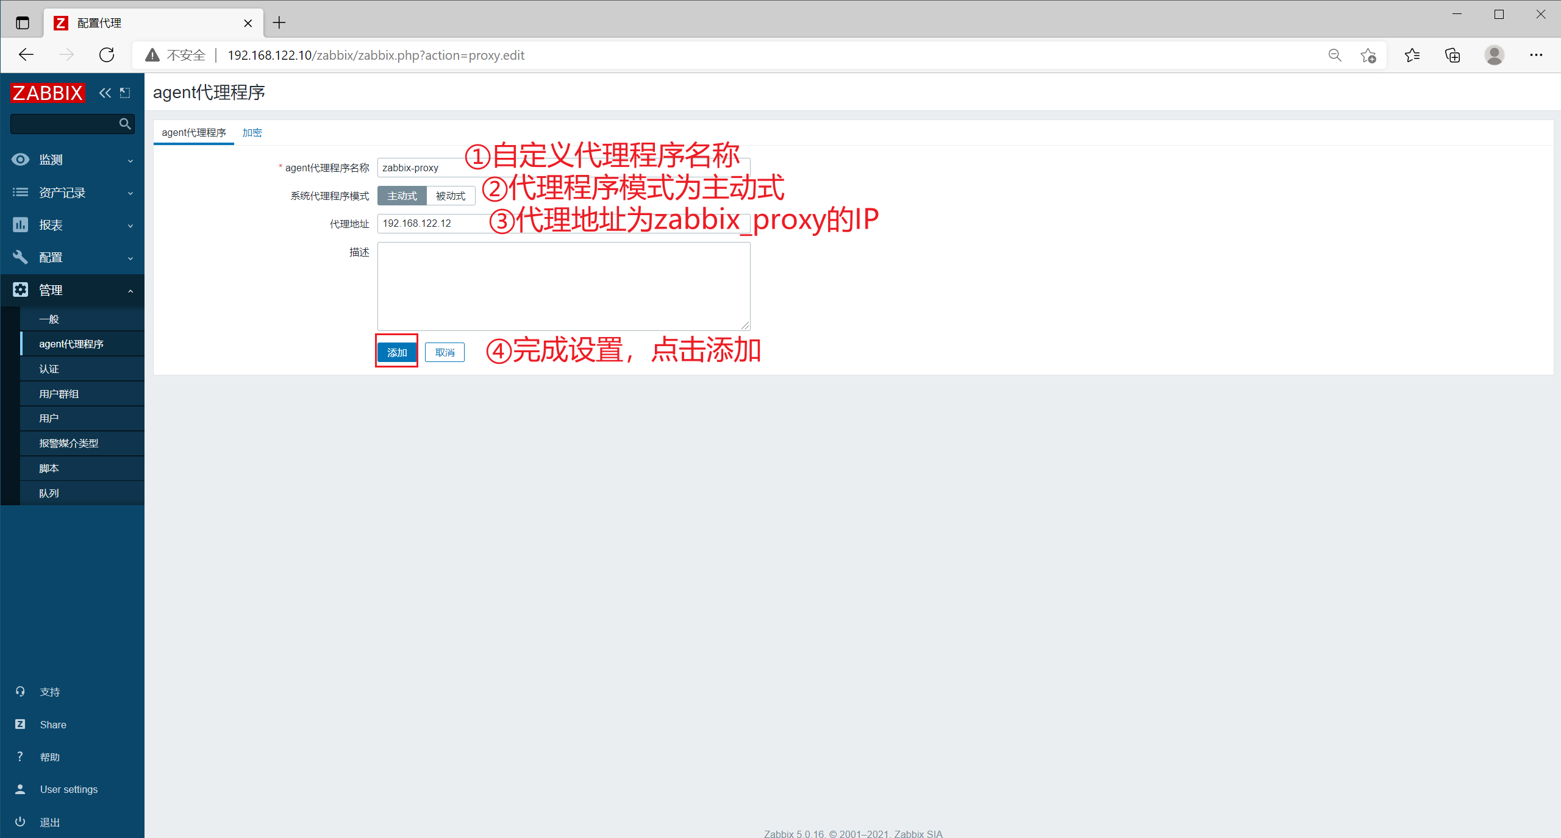Open User settings link
Viewport: 1561px width, 838px height.
(69, 789)
